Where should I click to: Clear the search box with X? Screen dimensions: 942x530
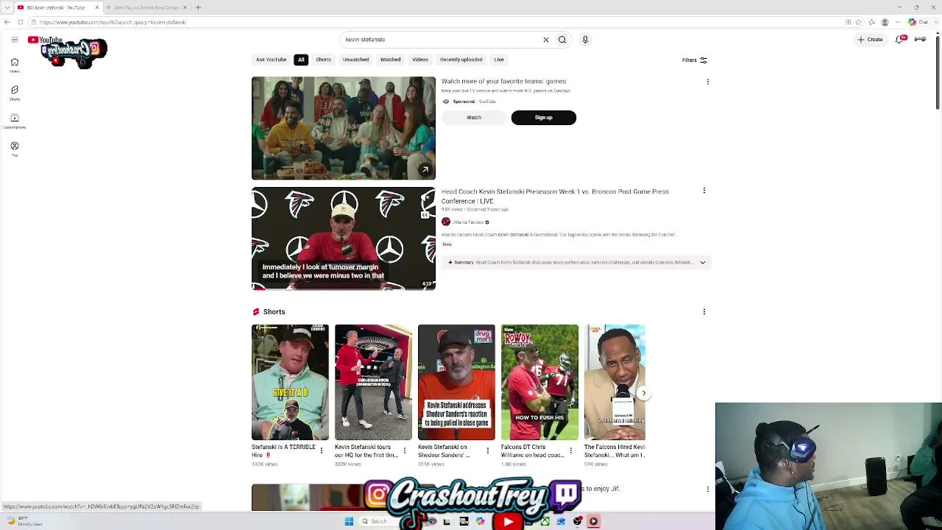click(545, 40)
